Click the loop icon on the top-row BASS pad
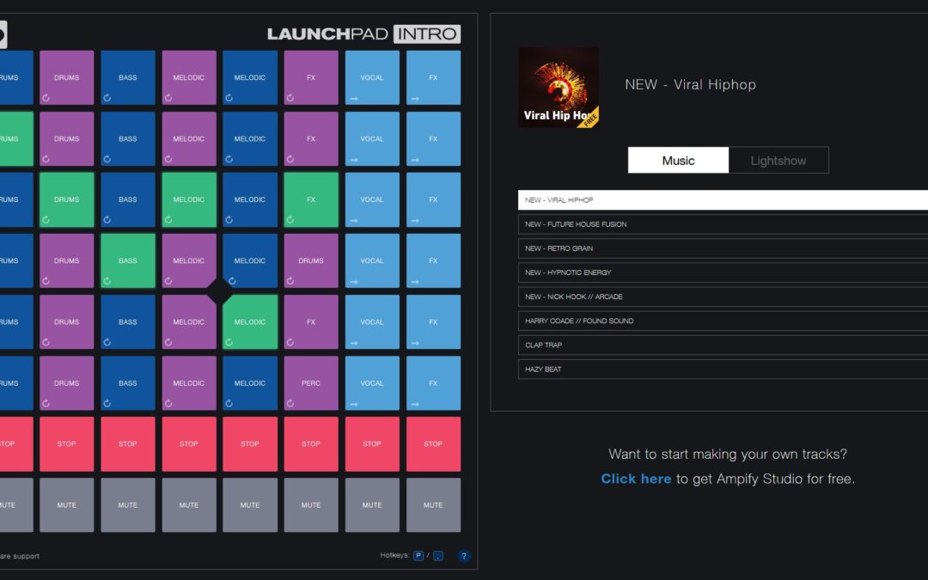The height and width of the screenshot is (580, 928). click(107, 98)
